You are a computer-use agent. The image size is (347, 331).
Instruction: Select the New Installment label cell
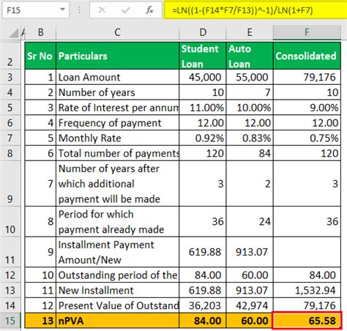tap(117, 290)
